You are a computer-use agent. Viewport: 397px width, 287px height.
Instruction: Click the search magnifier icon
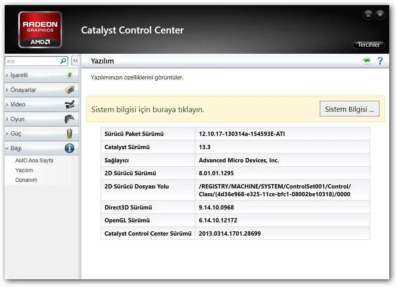(x=63, y=61)
